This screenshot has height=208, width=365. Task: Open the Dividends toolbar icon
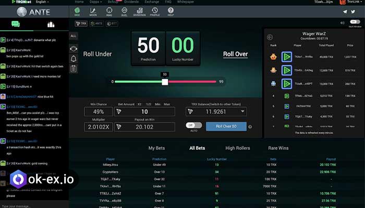point(139,11)
